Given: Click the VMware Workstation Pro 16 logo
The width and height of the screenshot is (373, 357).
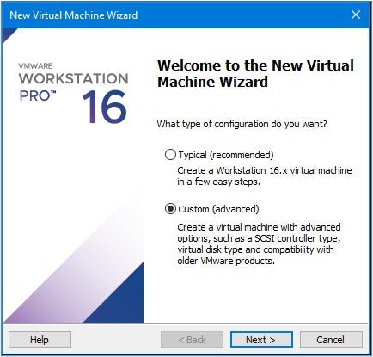Looking at the screenshot, I should click(x=73, y=93).
